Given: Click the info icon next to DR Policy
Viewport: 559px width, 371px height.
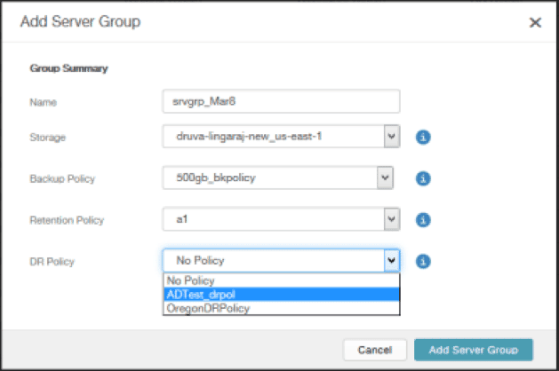Looking at the screenshot, I should (x=424, y=261).
